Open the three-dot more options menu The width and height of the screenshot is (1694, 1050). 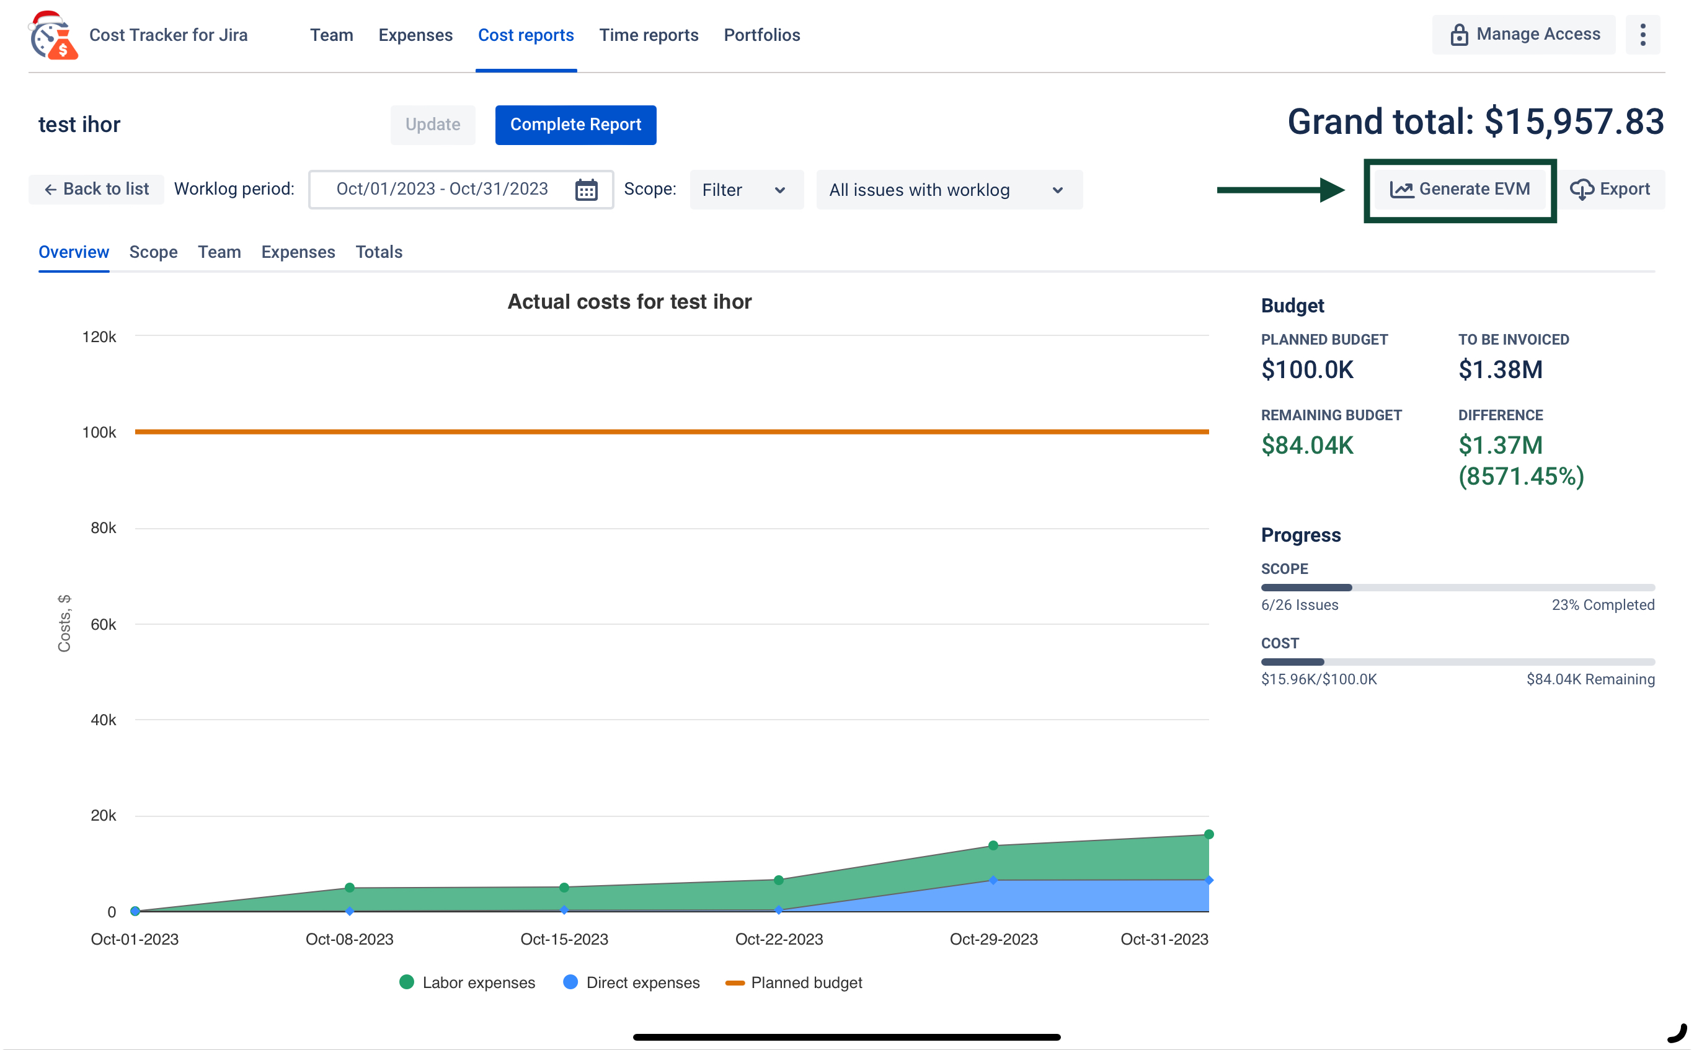(1642, 35)
